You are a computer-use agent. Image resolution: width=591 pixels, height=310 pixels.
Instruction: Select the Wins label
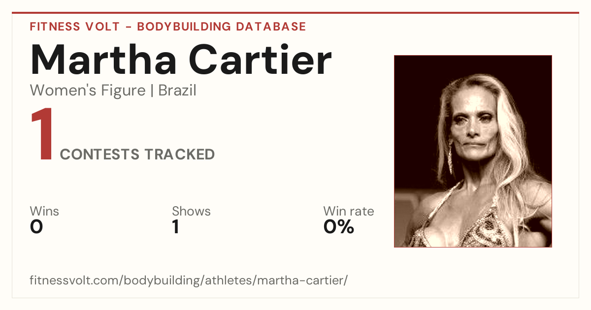(44, 212)
